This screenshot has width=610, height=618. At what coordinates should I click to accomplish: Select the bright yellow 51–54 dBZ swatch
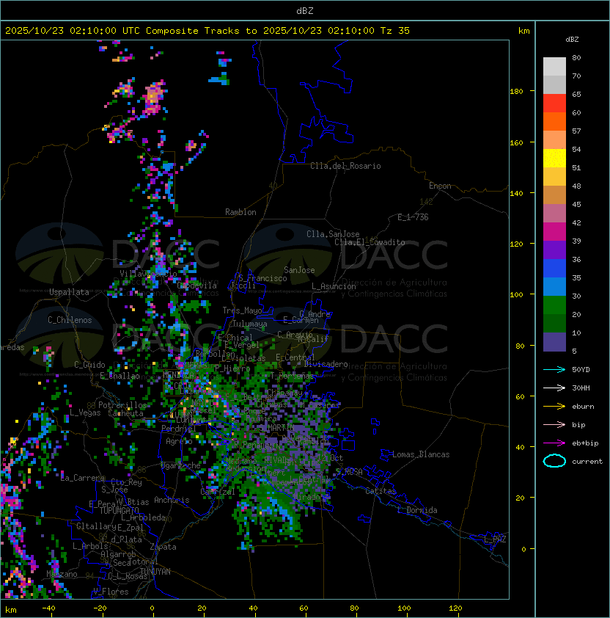coord(554,158)
